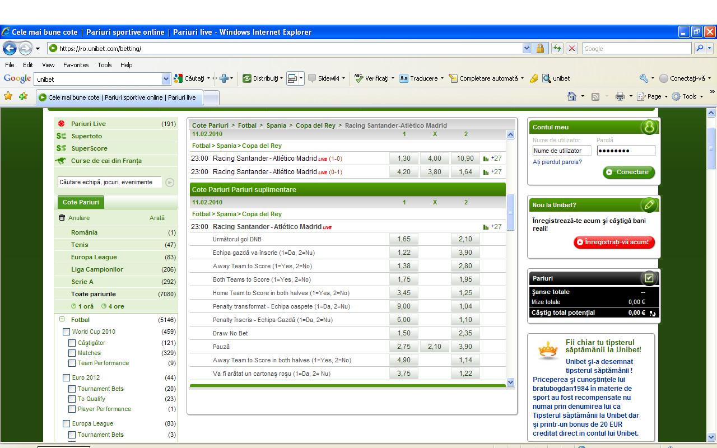The height and width of the screenshot is (448, 717).
Task: Click the Pariuri Live red ball icon
Action: pos(62,124)
